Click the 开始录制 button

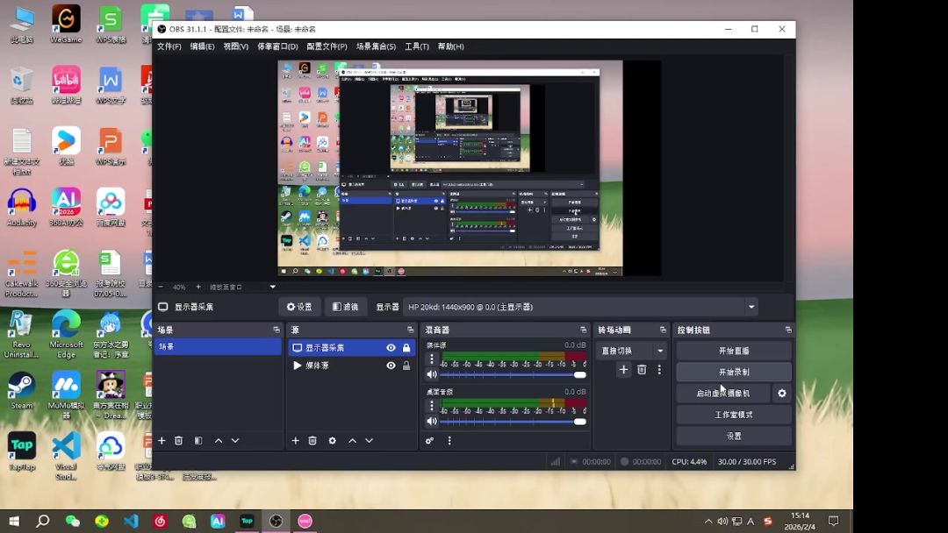coord(734,372)
